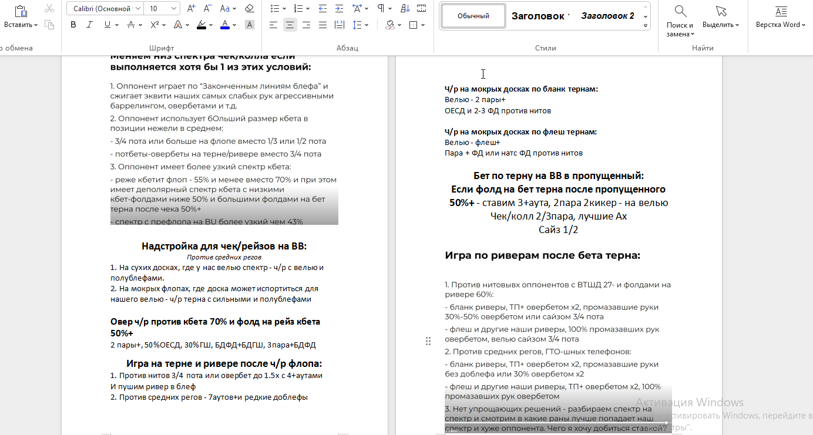Turn off center alignment
Viewport: 813px width, 435px height.
coord(290,25)
